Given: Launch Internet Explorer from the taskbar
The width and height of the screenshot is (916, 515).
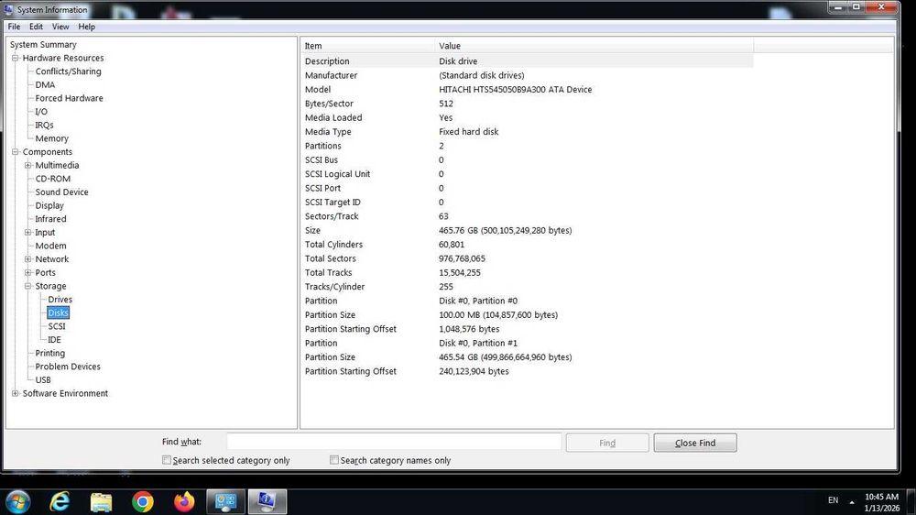Looking at the screenshot, I should tap(60, 501).
